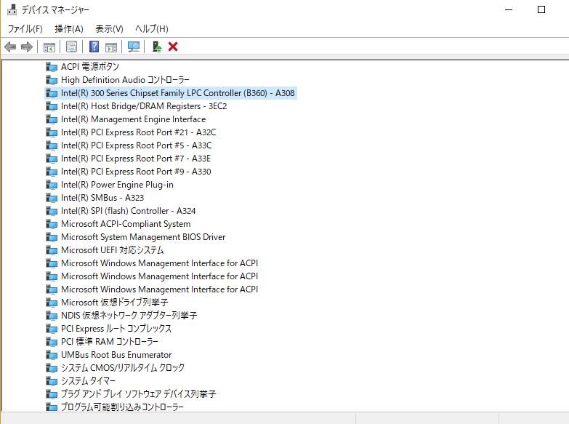
Task: Open the 表示(V) menu
Action: pyautogui.click(x=109, y=28)
